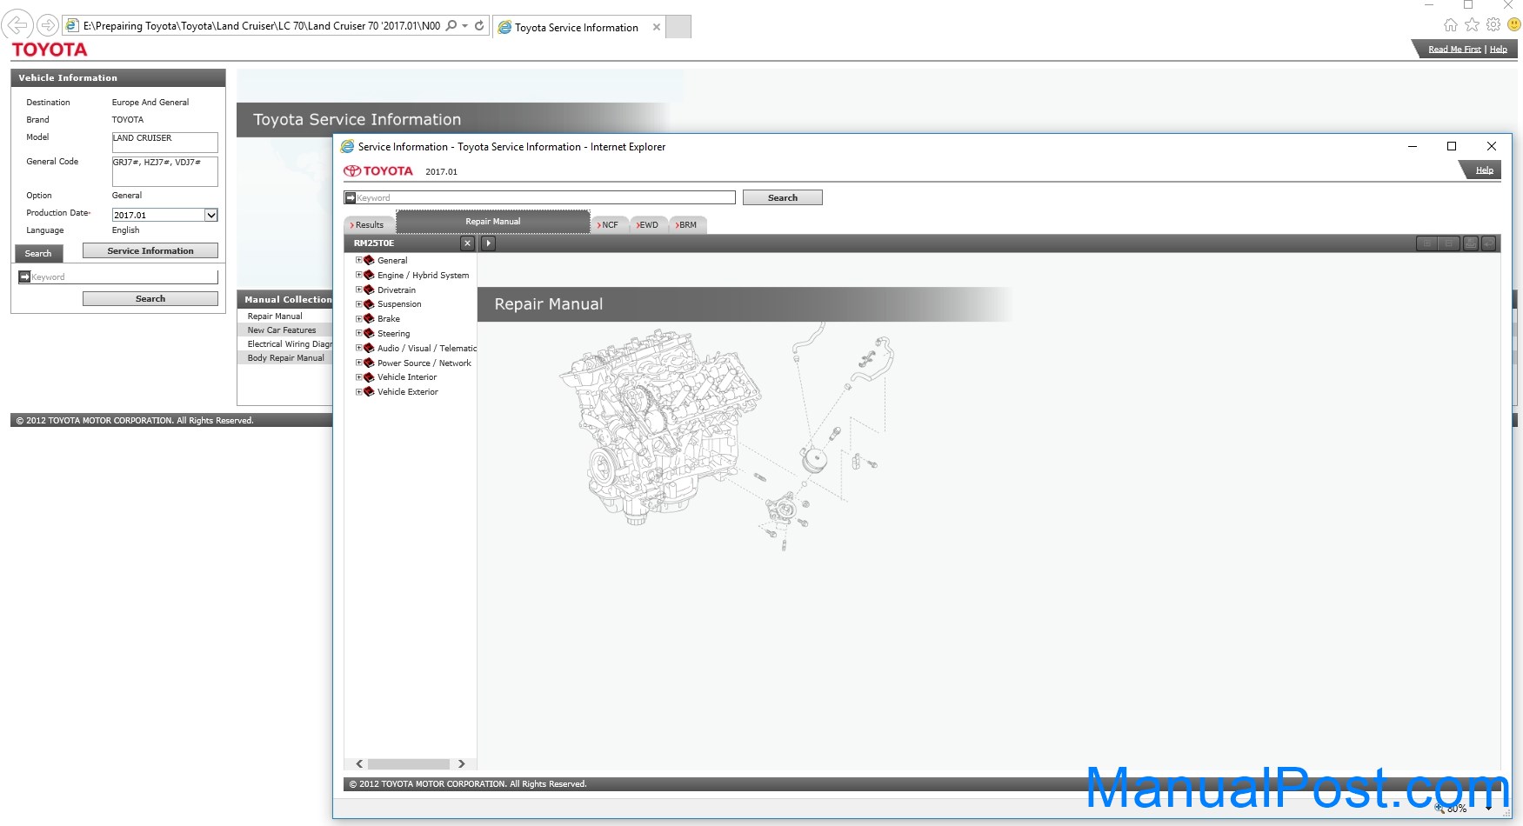This screenshot has height=826, width=1523.
Task: Click the Search button below the Keyword field
Action: click(x=150, y=299)
